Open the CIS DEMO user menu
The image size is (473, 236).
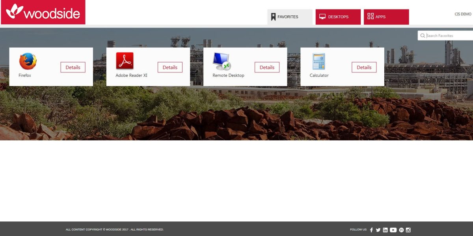tap(462, 13)
